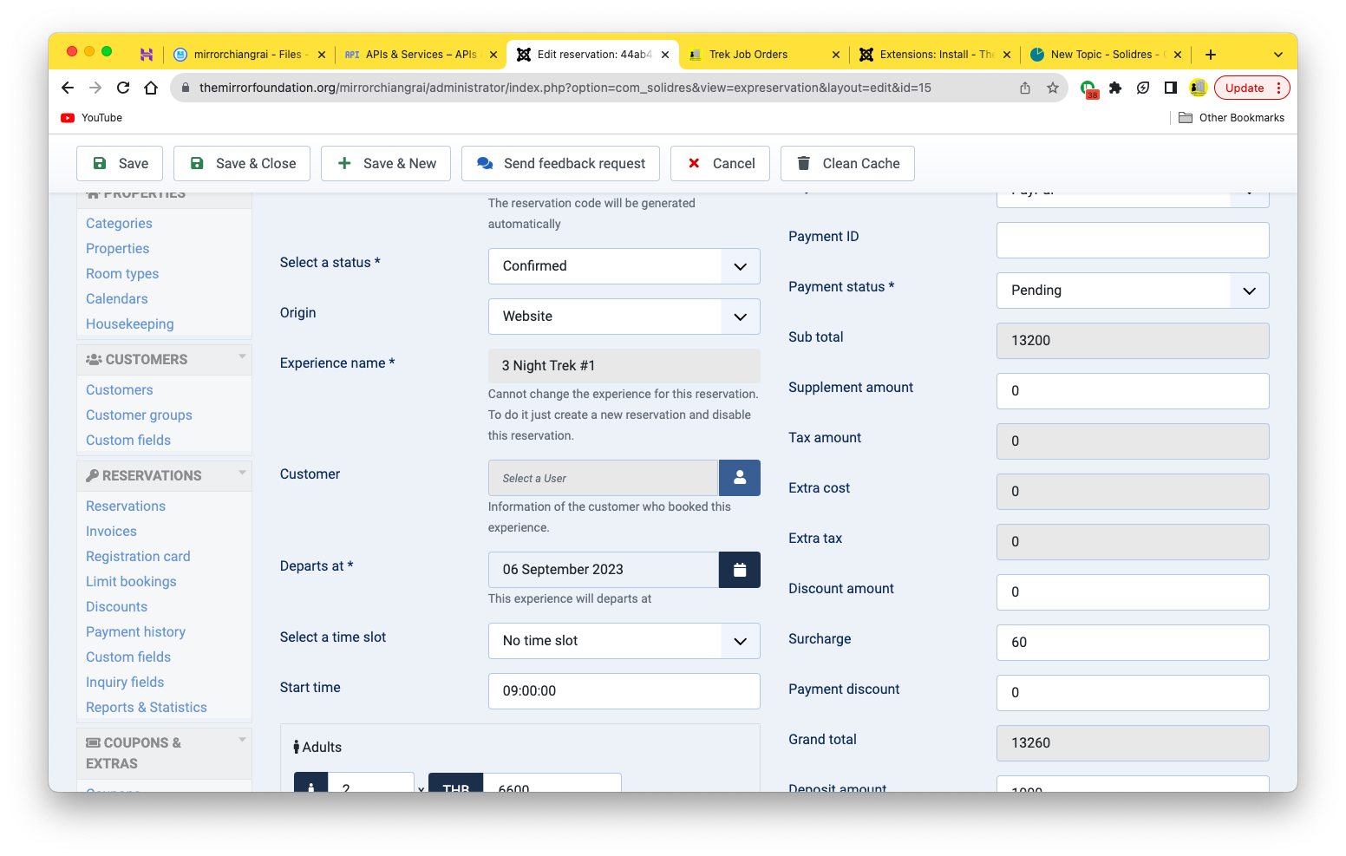Screen dimensions: 1346x856
Task: Click the Surcharge input field
Action: click(1132, 643)
